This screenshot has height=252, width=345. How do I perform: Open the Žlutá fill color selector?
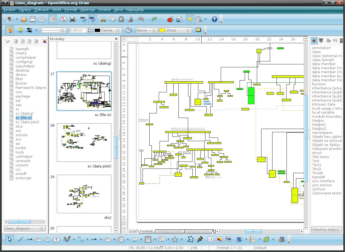click(175, 30)
